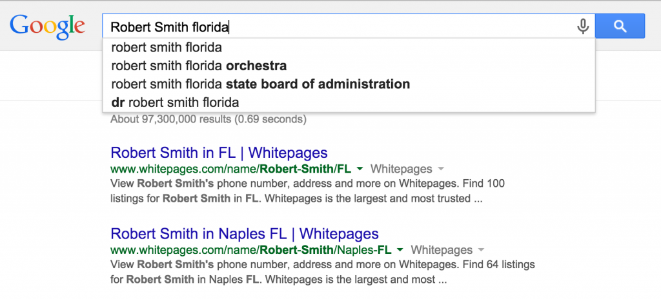
Task: Open grey arrow beside second Whitepages label
Action: [482, 249]
